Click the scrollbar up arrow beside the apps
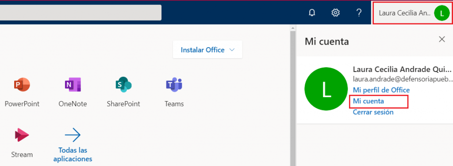 293,28
